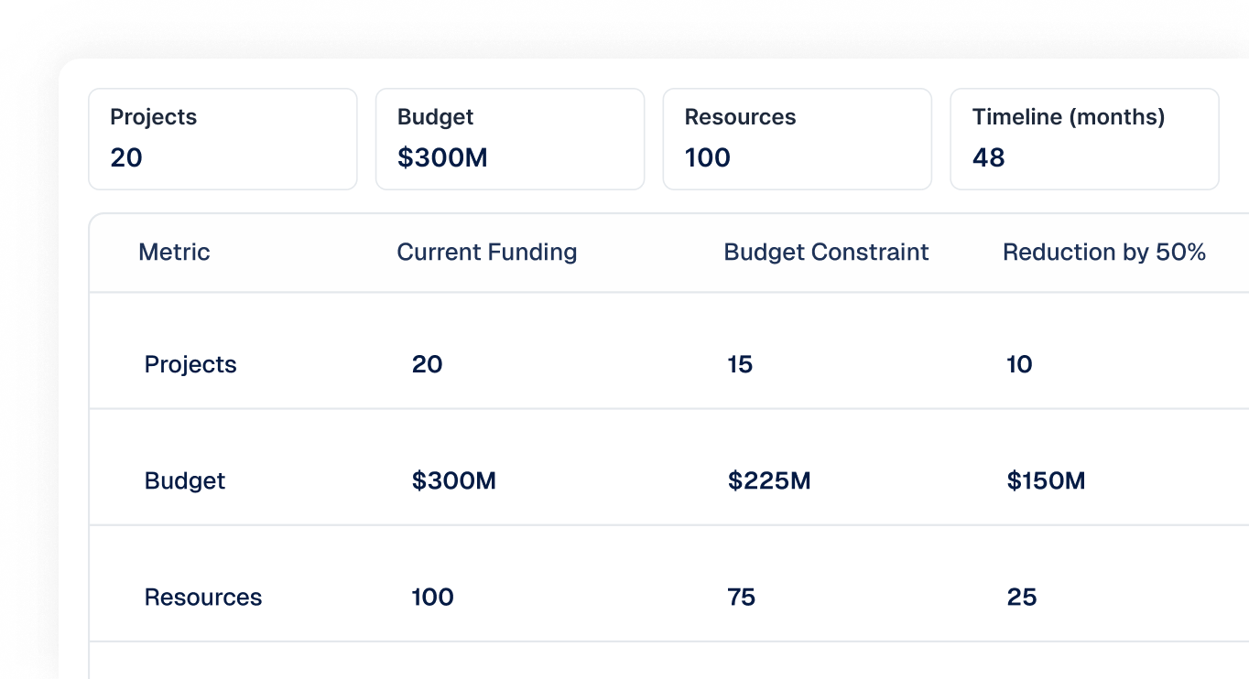This screenshot has width=1249, height=679.
Task: Select the Resources summary card
Action: pos(797,139)
